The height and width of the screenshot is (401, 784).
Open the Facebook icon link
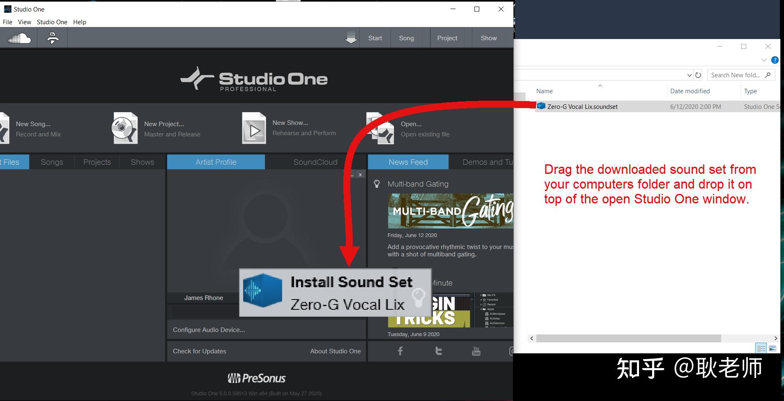point(400,351)
